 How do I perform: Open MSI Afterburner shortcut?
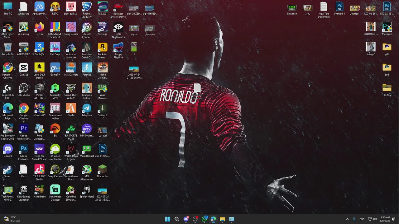pyautogui.click(x=87, y=173)
